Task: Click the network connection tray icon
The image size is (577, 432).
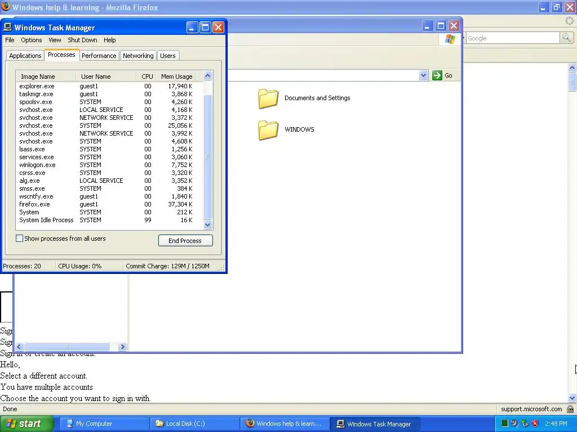Action: 525,424
